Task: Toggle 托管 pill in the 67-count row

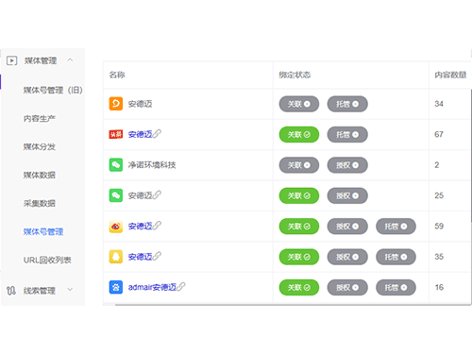Action: point(347,134)
